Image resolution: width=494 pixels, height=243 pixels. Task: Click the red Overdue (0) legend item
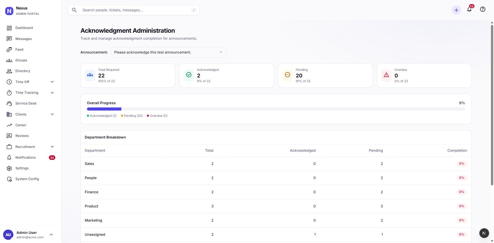(157, 116)
